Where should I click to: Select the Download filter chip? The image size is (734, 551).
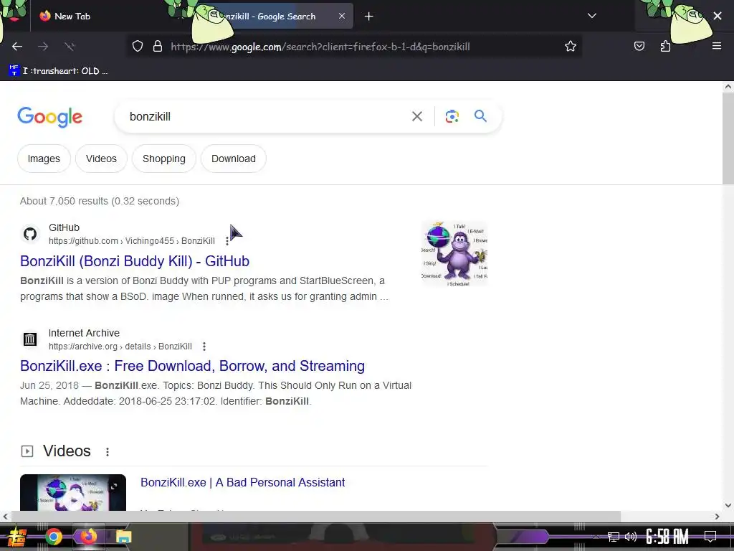coord(234,159)
